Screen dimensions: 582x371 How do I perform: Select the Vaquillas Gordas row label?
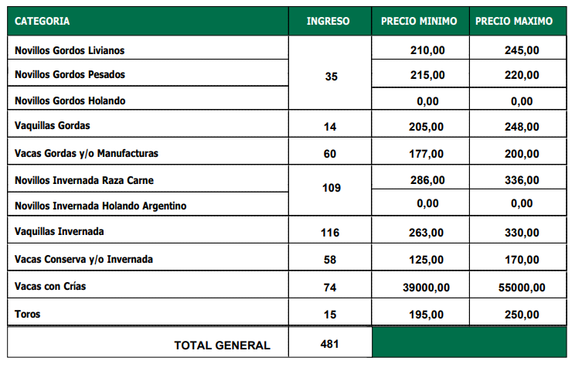click(x=52, y=125)
